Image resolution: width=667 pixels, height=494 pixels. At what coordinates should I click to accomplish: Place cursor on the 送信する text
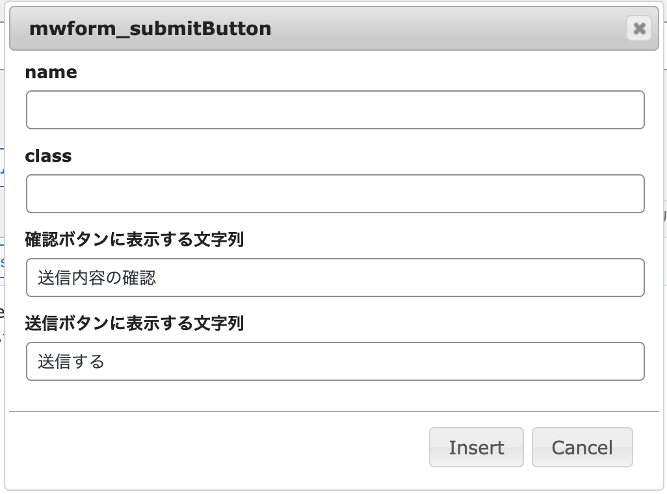[71, 361]
